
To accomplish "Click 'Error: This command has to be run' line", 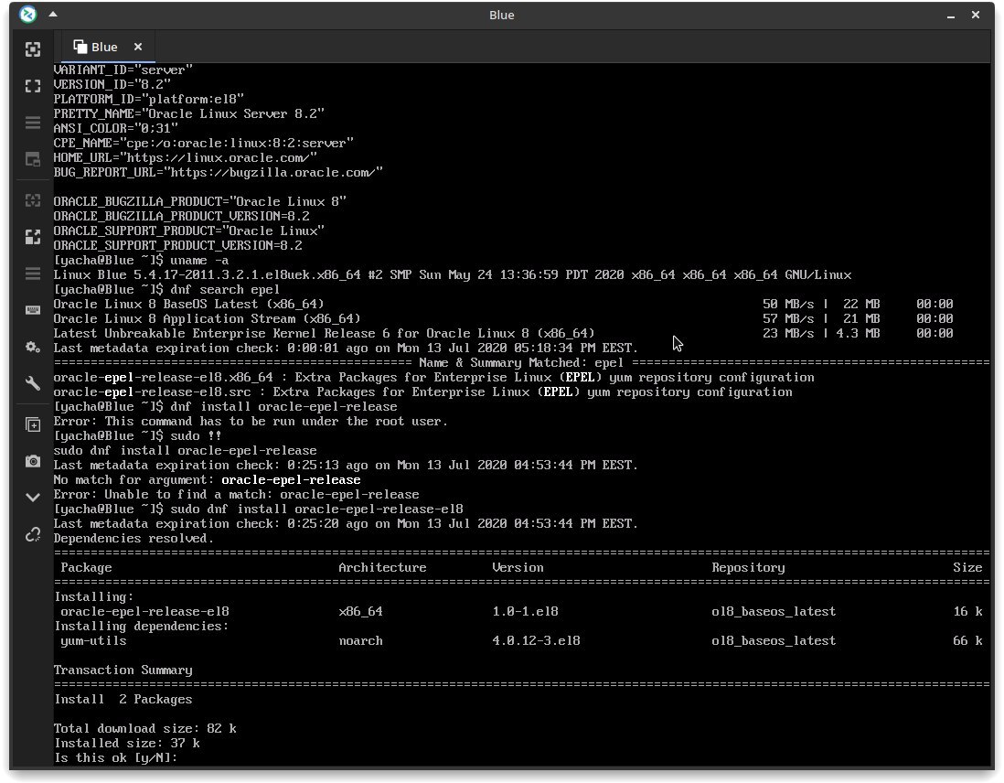I will click(251, 421).
